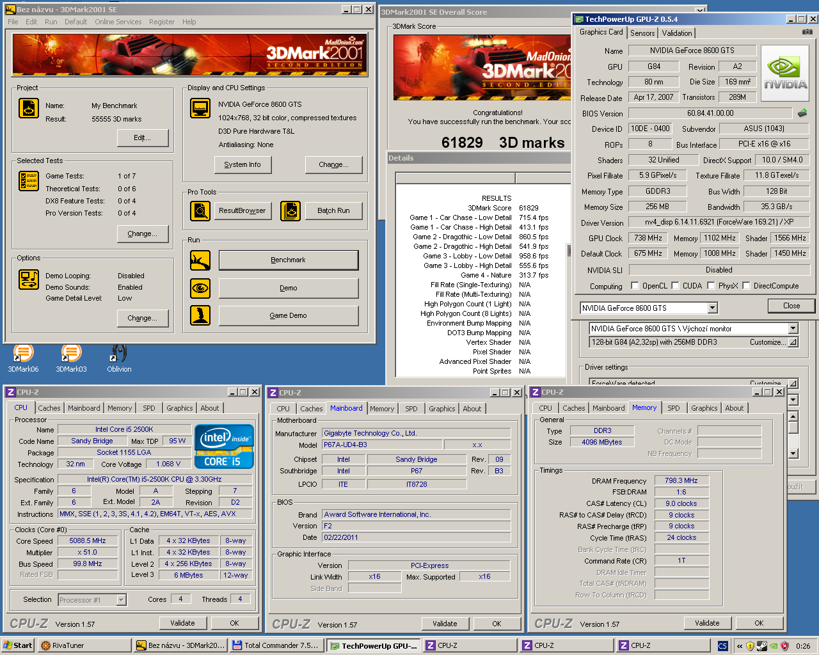
Task: Toggle the OpenCL checkbox in GPU-Z
Action: click(635, 286)
